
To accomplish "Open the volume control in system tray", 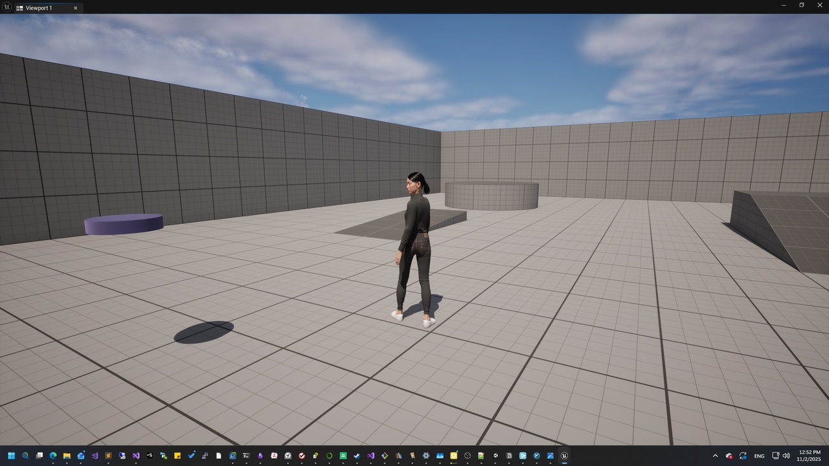I will click(x=786, y=456).
